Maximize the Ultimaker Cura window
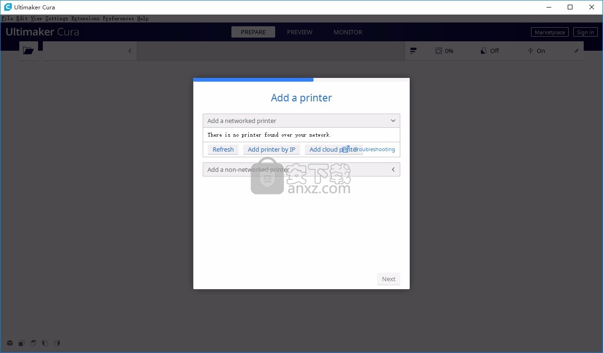The image size is (603, 353). pos(570,7)
